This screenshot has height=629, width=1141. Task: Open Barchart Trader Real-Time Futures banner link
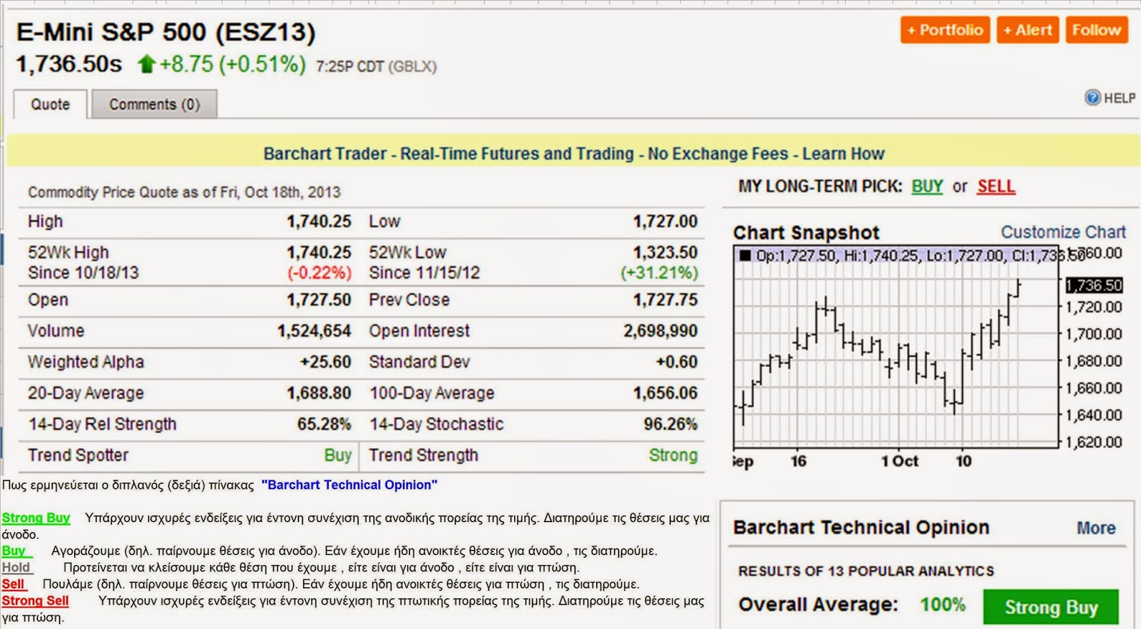pos(573,153)
